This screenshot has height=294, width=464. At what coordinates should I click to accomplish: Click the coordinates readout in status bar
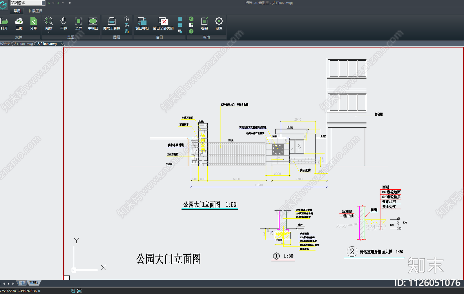20,291
